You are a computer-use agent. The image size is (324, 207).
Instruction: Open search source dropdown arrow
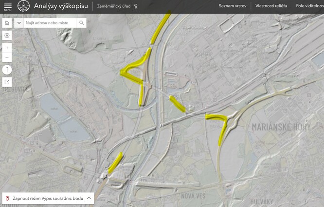coord(19,23)
